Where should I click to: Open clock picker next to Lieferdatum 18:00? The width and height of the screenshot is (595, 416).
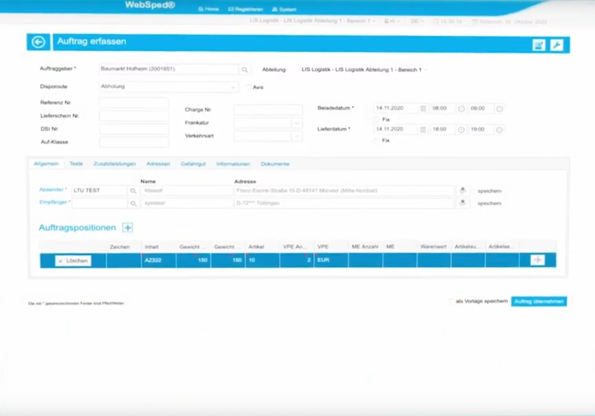point(461,130)
